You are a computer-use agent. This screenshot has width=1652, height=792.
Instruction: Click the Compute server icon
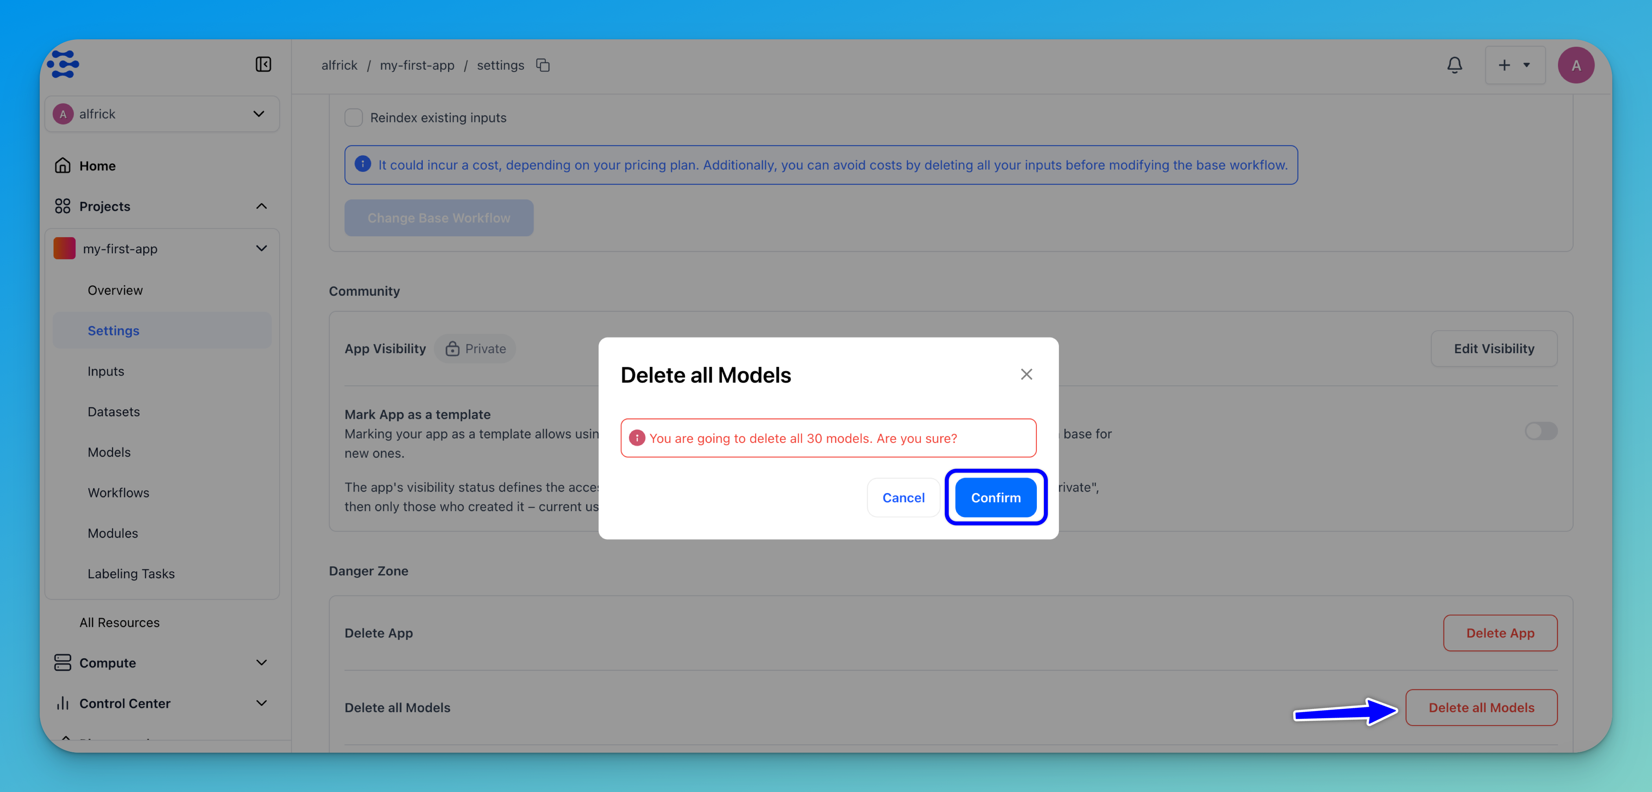tap(63, 663)
